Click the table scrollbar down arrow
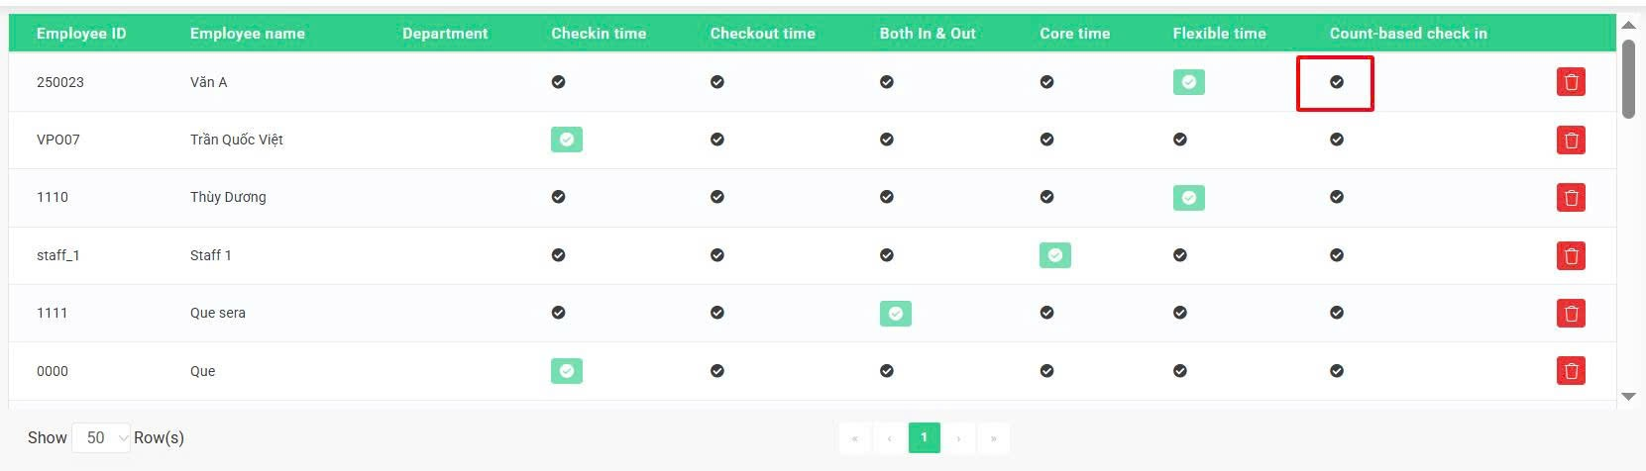Image resolution: width=1646 pixels, height=471 pixels. [x=1628, y=397]
